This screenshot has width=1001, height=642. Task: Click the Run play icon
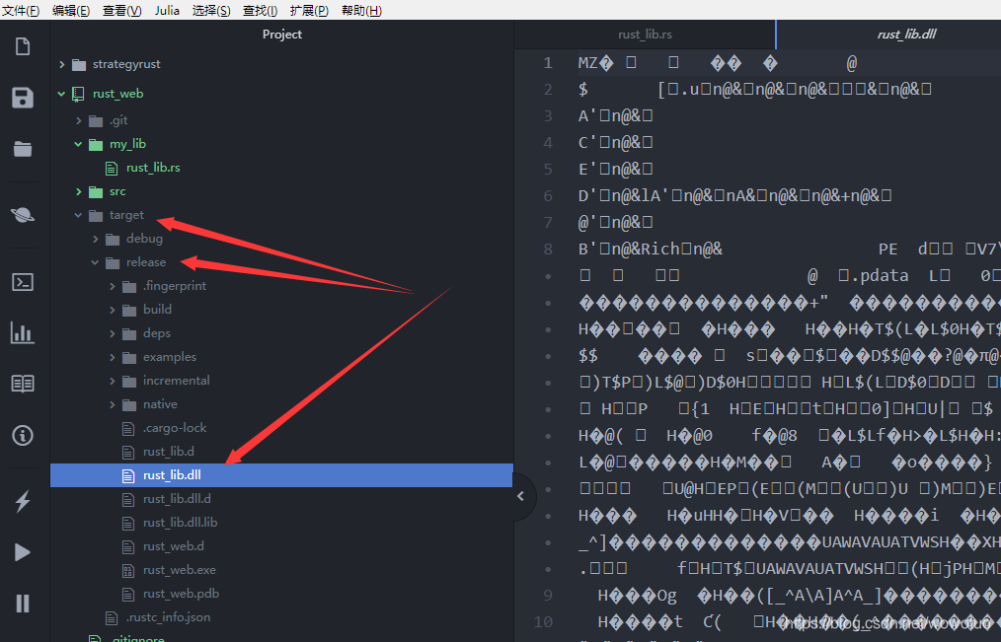(x=22, y=551)
